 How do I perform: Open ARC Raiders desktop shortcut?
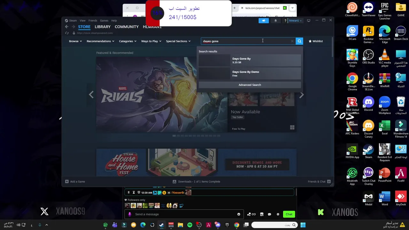352,128
